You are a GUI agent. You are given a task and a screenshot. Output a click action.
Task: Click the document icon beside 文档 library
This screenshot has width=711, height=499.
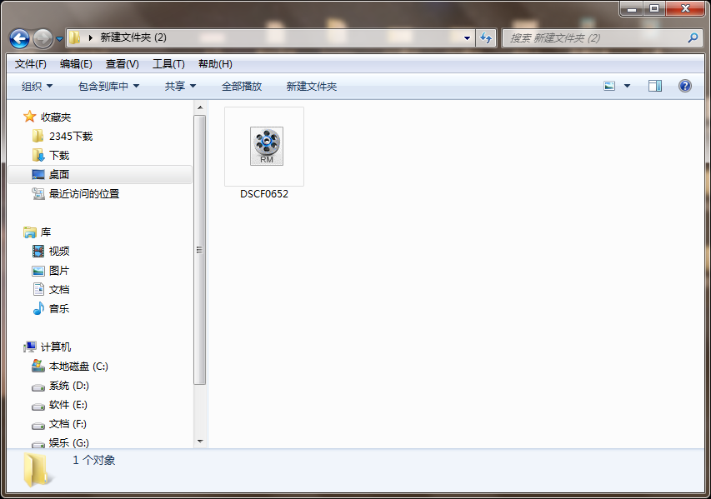(38, 289)
